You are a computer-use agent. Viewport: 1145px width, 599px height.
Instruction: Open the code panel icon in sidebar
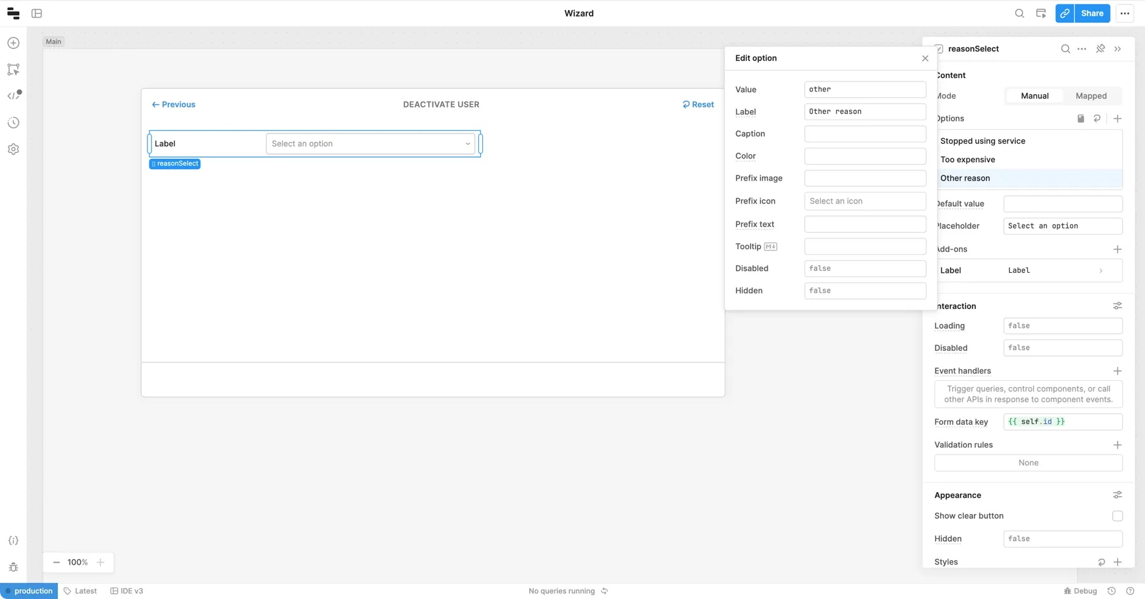(x=14, y=95)
